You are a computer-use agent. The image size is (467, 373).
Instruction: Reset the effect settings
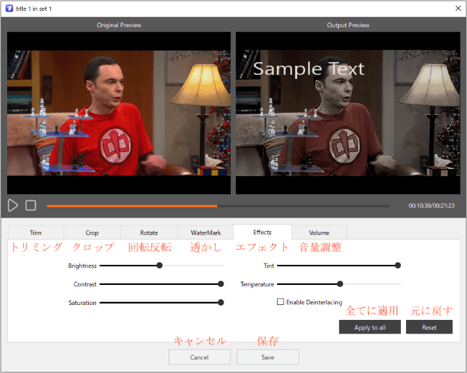tap(429, 327)
